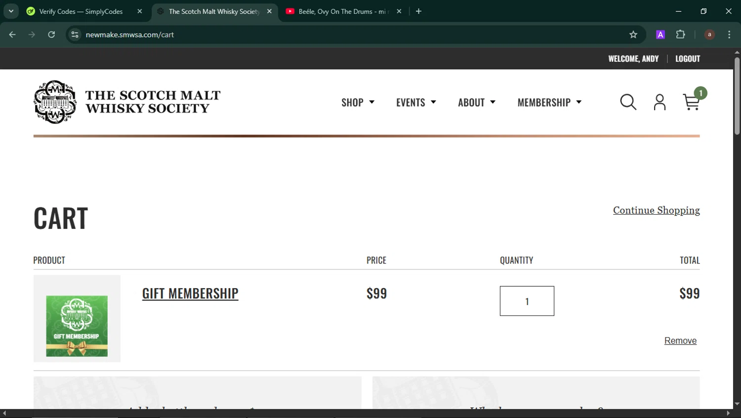Open the GIFT MEMBERSHIP product link
This screenshot has width=741, height=418.
[x=190, y=293]
